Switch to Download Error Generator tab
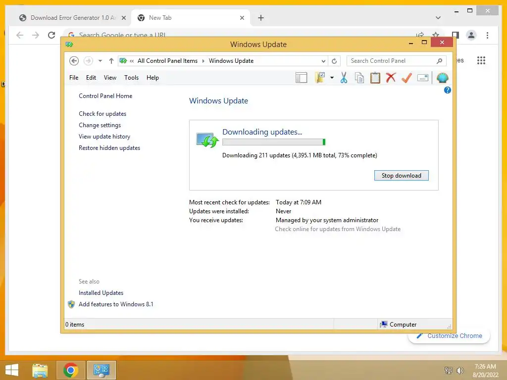The height and width of the screenshot is (380, 507). click(68, 18)
